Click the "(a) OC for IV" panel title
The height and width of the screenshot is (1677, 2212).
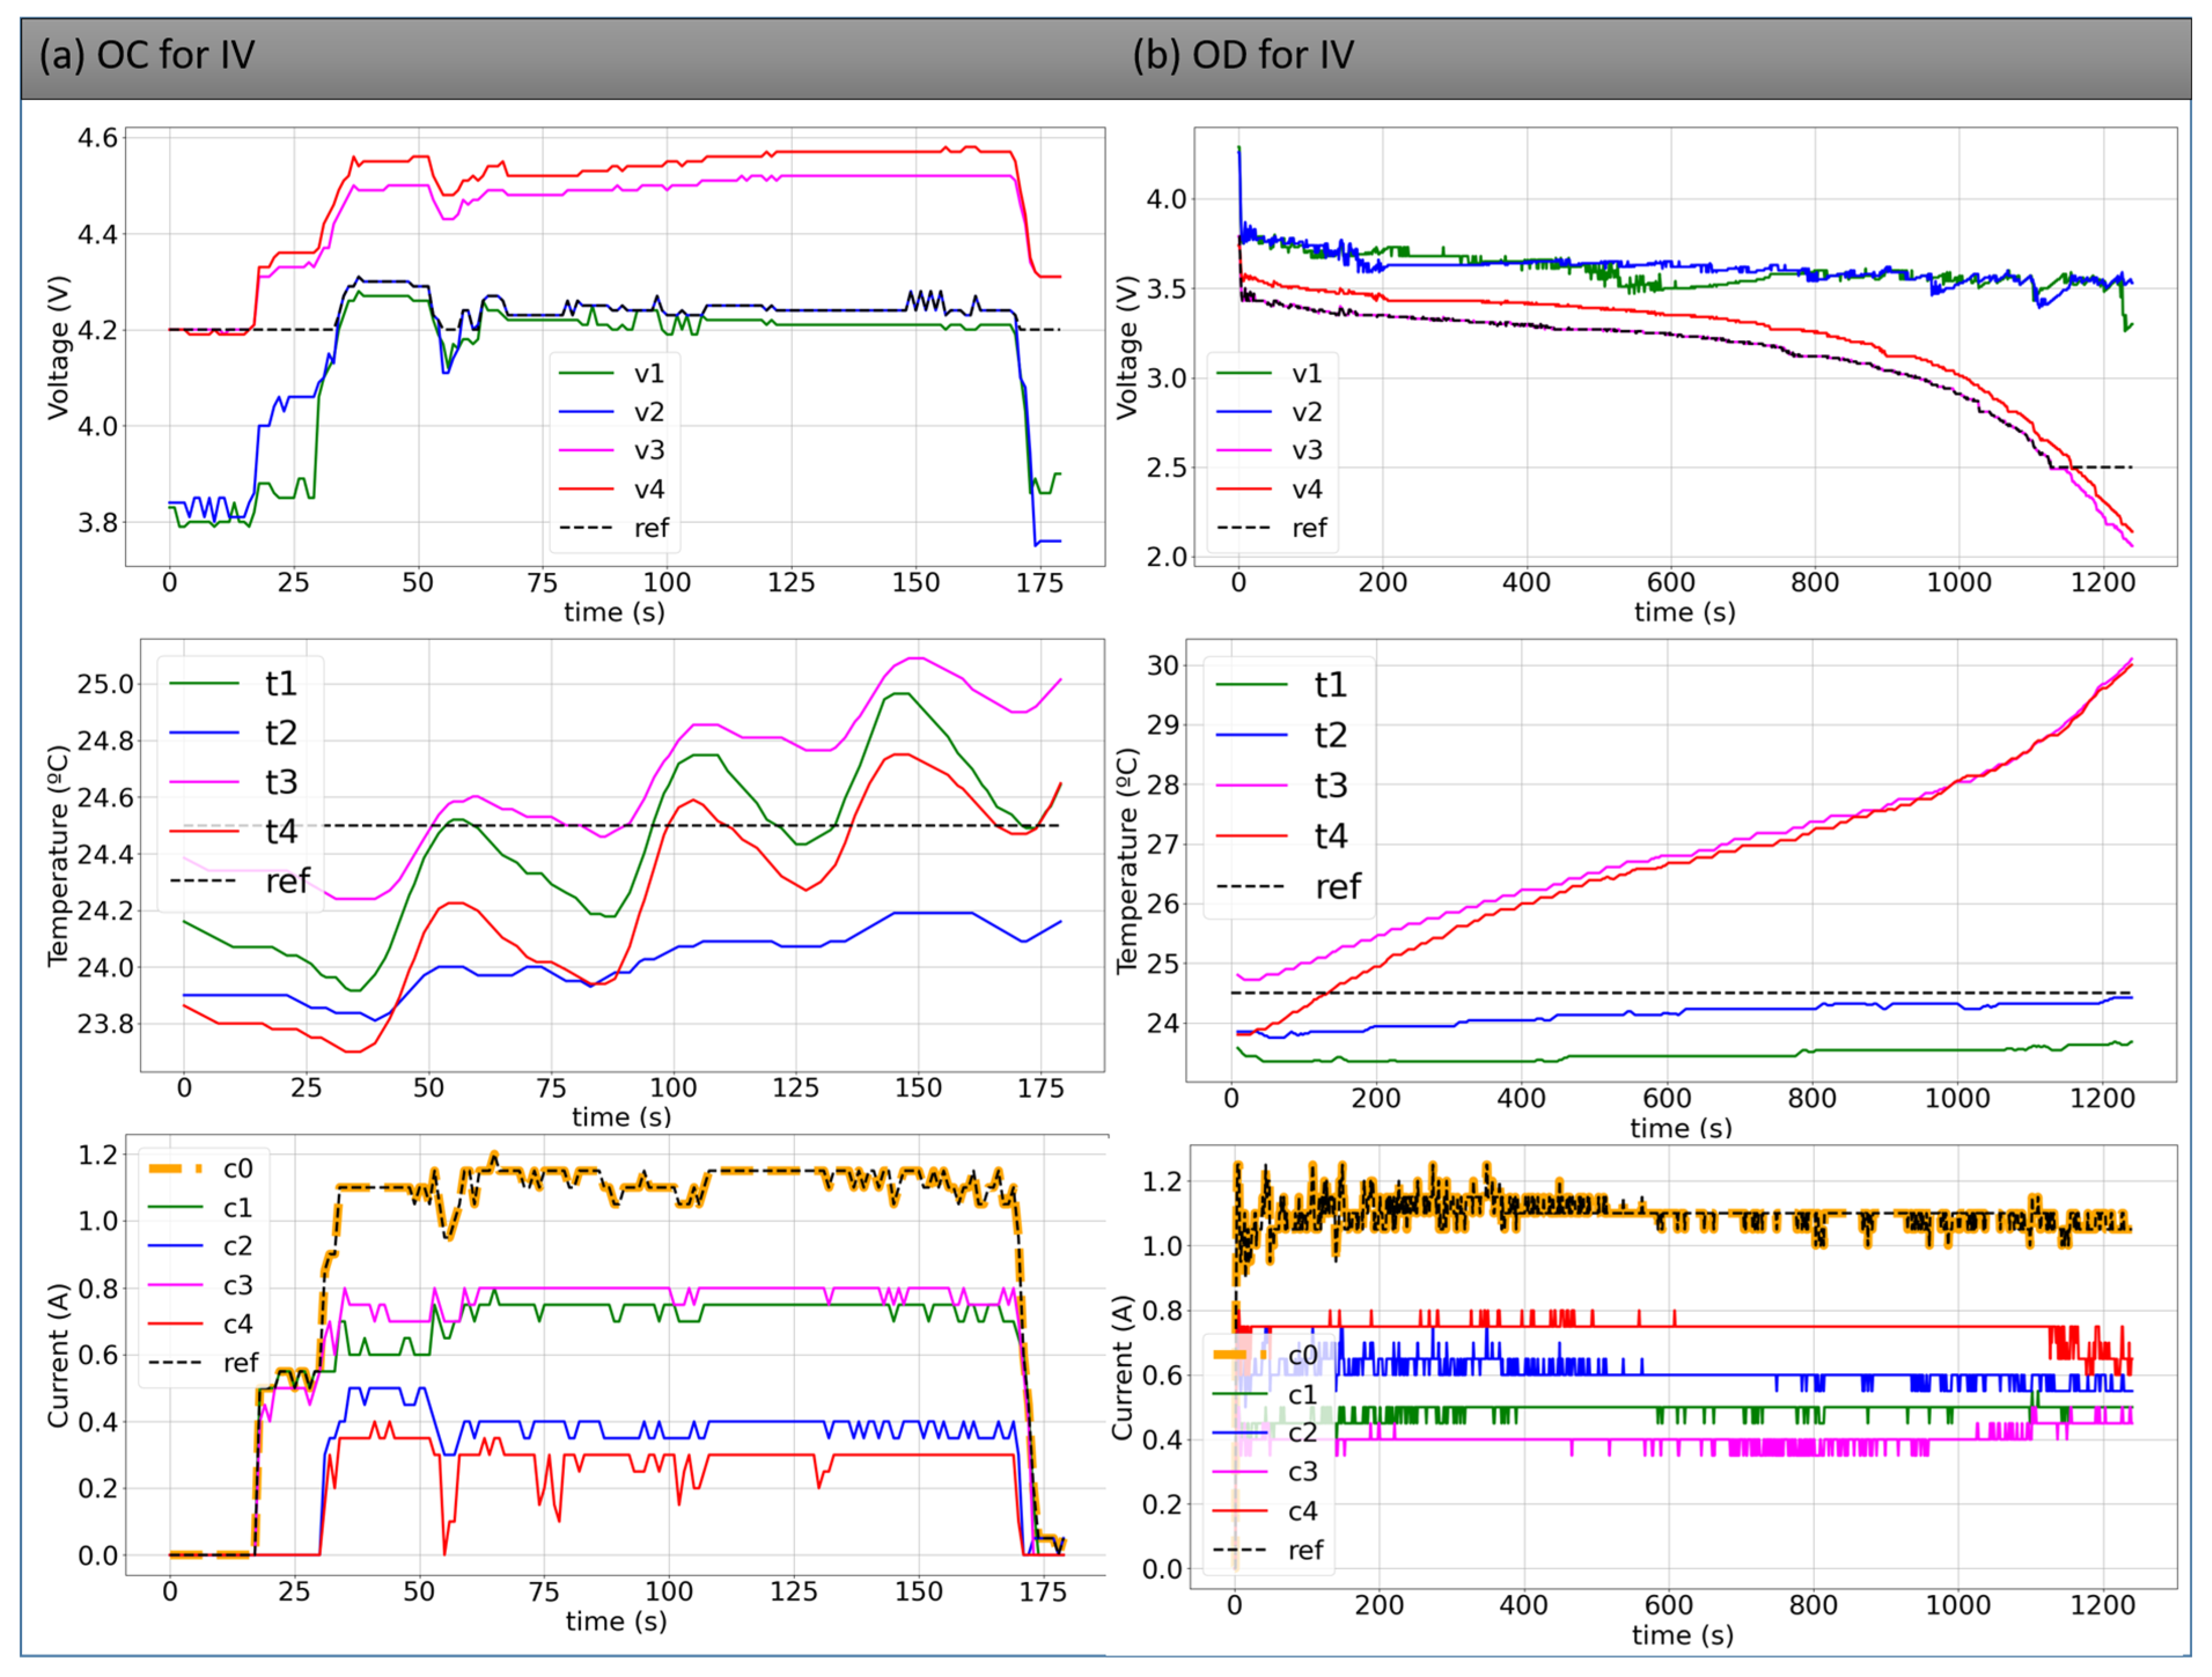point(147,55)
